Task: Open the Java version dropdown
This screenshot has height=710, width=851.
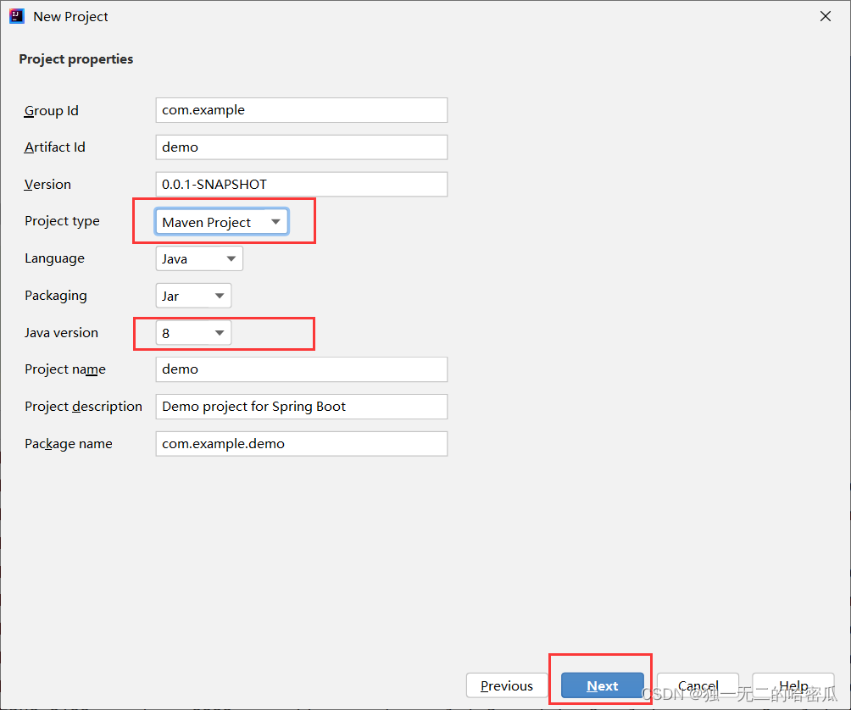Action: [x=193, y=333]
